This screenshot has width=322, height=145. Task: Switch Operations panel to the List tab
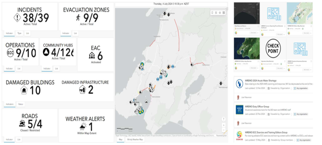19,69
